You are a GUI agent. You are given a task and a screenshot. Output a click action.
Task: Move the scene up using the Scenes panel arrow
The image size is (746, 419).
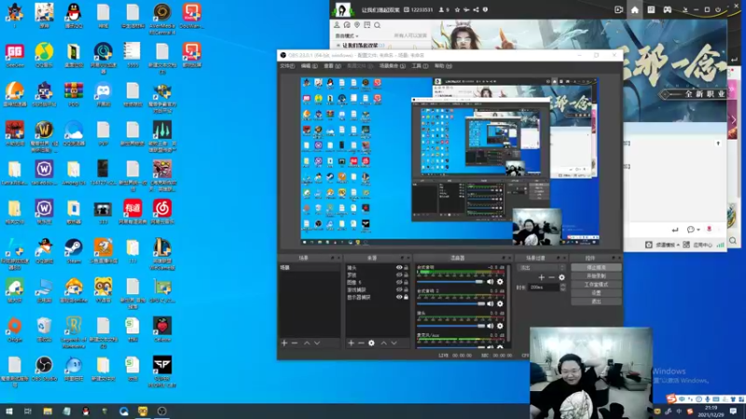[x=307, y=343]
